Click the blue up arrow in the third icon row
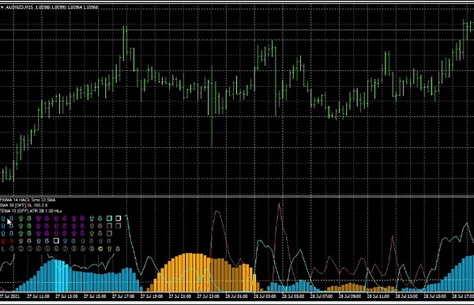 (3, 233)
